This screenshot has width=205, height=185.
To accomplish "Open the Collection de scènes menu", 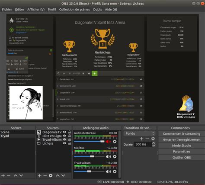I will tap(74, 10).
